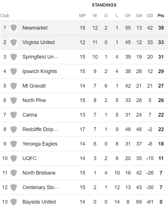This screenshot has height=209, width=168.
Task: Click the Virginia United shield icon
Action: click(x=14, y=42)
